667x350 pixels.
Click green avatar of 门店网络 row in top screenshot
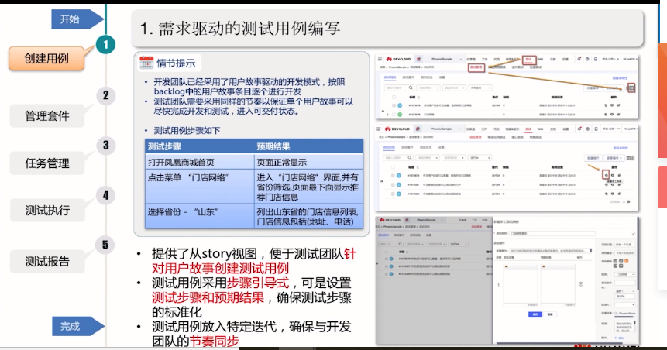tap(400, 115)
